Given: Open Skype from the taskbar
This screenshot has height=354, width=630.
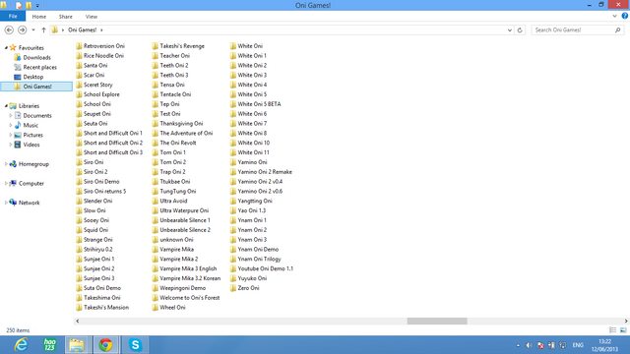Looking at the screenshot, I should [136, 345].
